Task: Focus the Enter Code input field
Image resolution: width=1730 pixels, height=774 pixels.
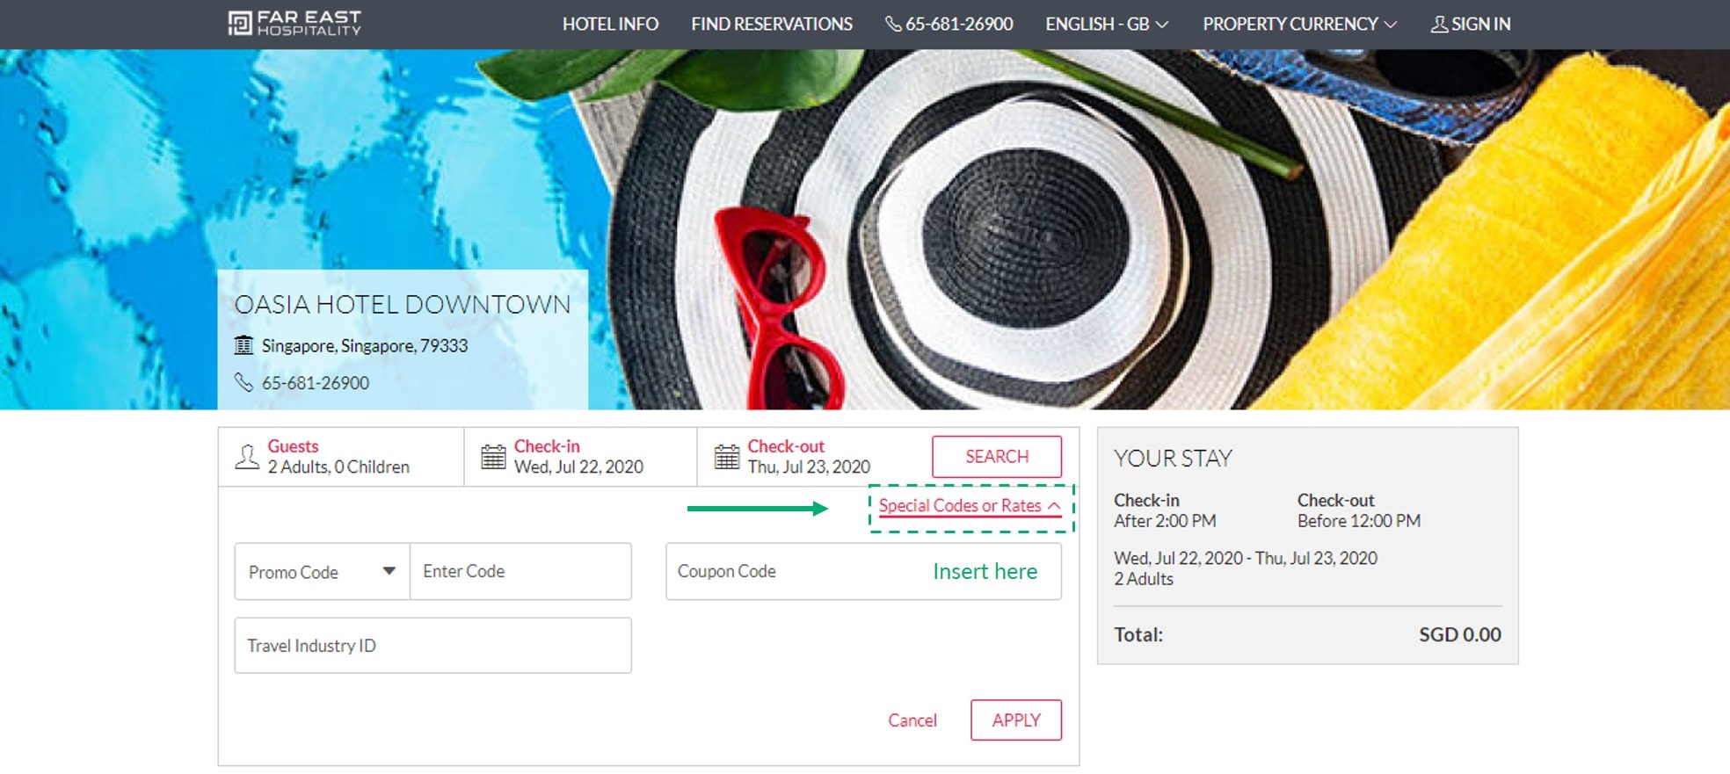Action: [520, 572]
